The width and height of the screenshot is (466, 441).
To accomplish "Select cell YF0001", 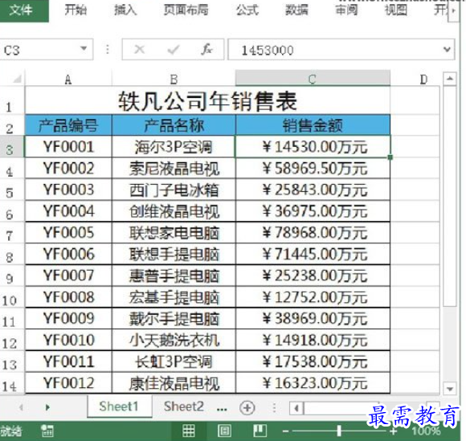I will [x=68, y=146].
